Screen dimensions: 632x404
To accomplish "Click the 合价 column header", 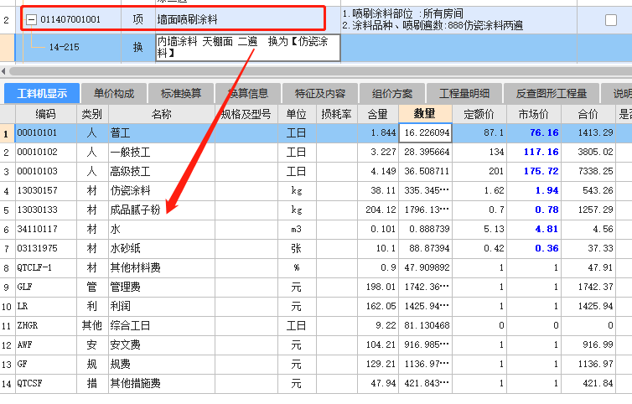I will pyautogui.click(x=588, y=114).
